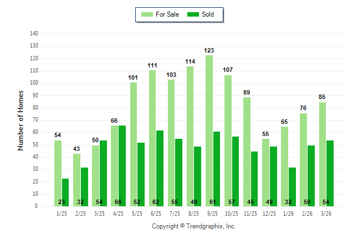
Task: Click the 123 data label
Action: pyautogui.click(x=209, y=50)
